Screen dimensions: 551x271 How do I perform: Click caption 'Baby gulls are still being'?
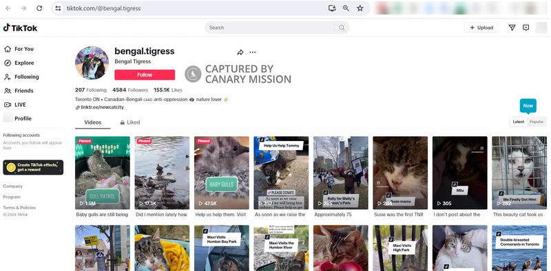(x=102, y=215)
